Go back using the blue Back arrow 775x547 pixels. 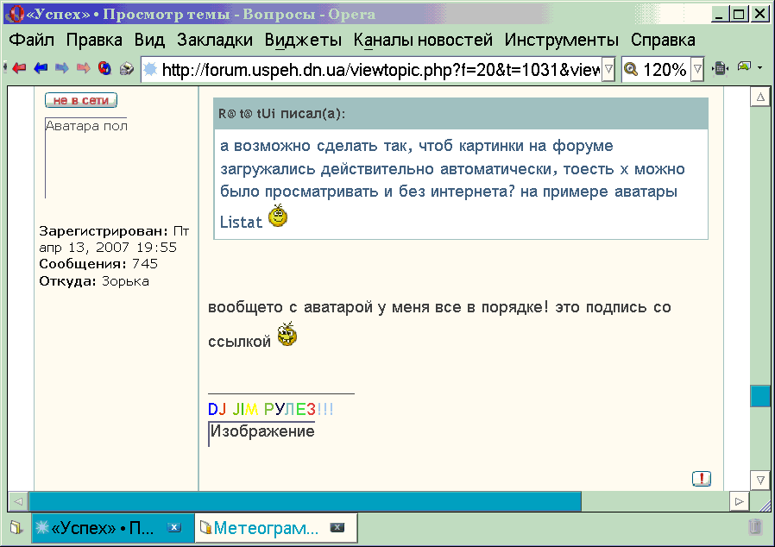41,69
